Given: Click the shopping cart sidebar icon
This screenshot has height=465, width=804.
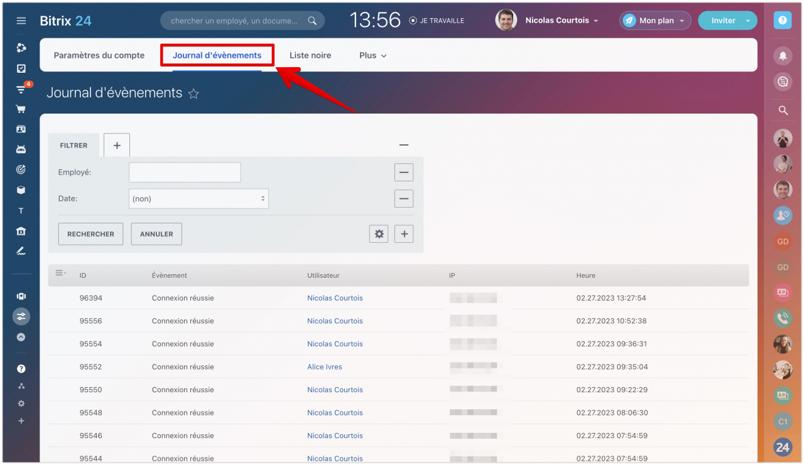Looking at the screenshot, I should [x=21, y=109].
